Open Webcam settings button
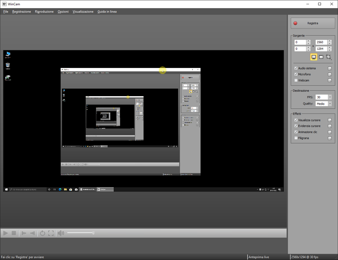 pyautogui.click(x=330, y=80)
